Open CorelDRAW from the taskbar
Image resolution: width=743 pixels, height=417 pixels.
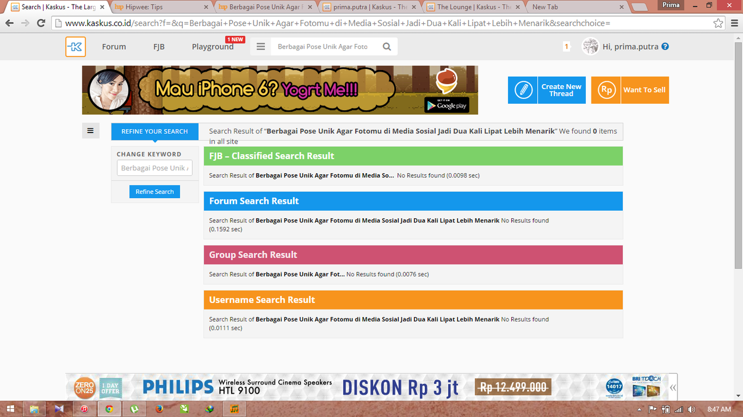click(184, 409)
